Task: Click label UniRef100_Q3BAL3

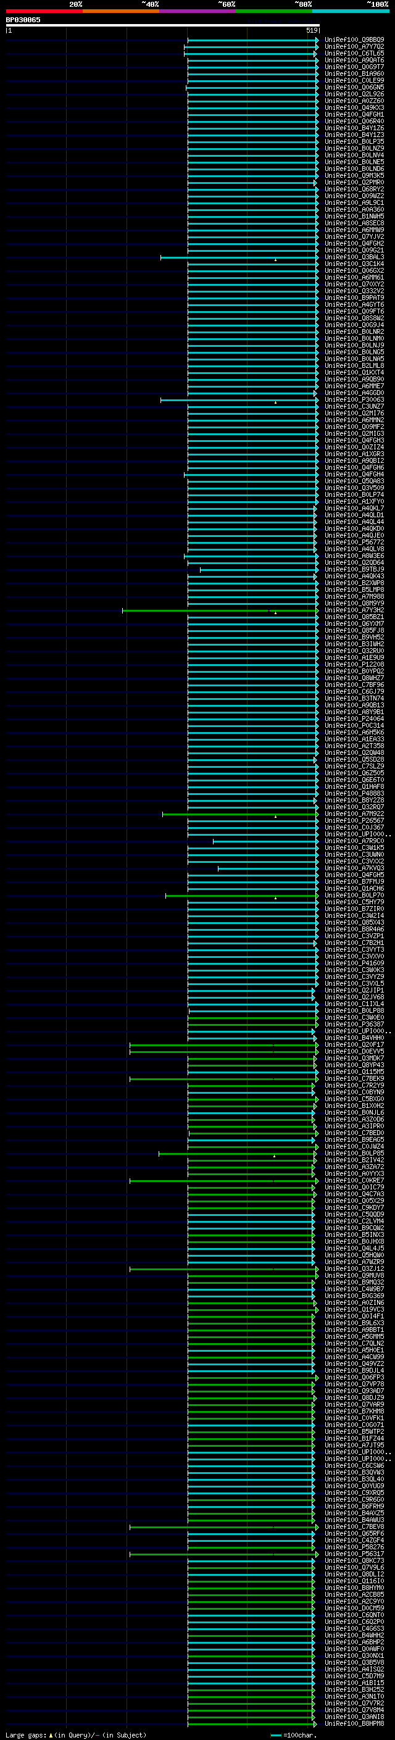Action: (354, 257)
